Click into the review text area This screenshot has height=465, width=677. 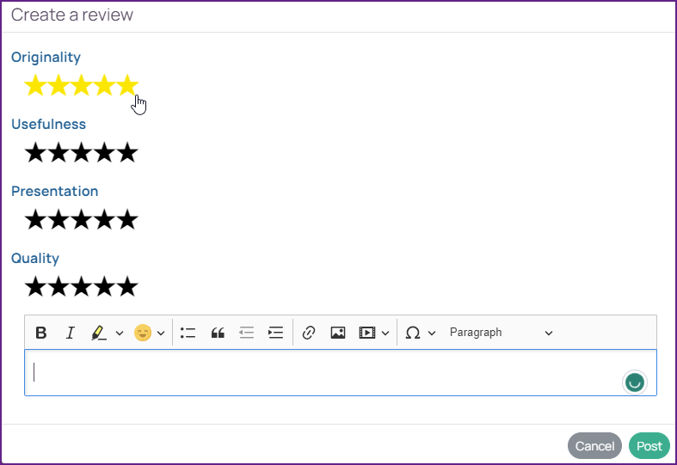click(341, 373)
